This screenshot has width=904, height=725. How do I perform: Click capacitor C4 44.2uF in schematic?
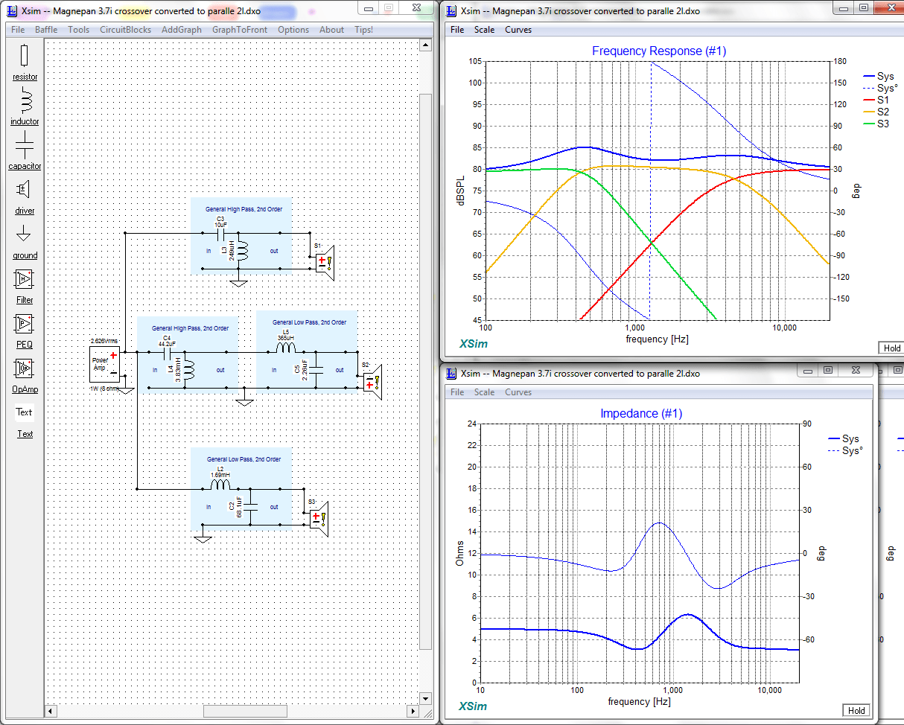pos(168,354)
